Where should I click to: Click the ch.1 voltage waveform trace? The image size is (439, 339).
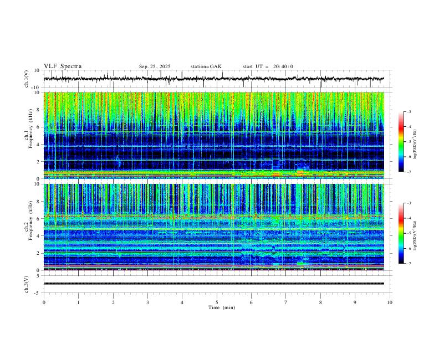pyautogui.click(x=214, y=79)
